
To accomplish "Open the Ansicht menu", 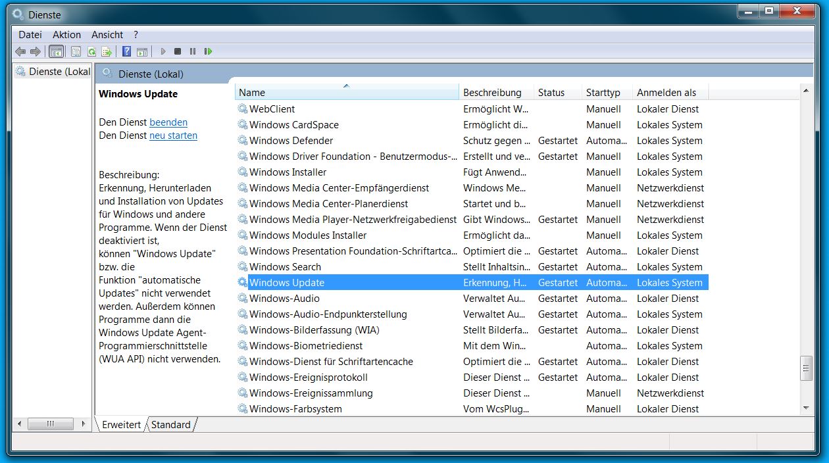I will click(107, 35).
